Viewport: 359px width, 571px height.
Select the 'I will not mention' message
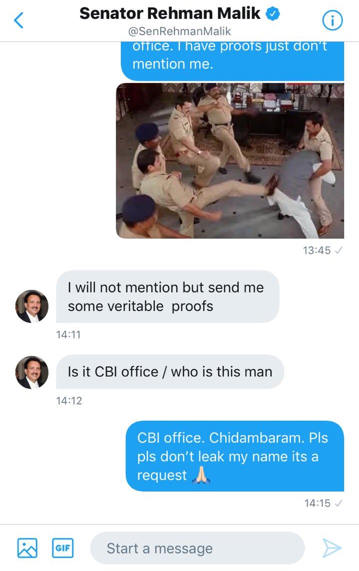point(168,296)
